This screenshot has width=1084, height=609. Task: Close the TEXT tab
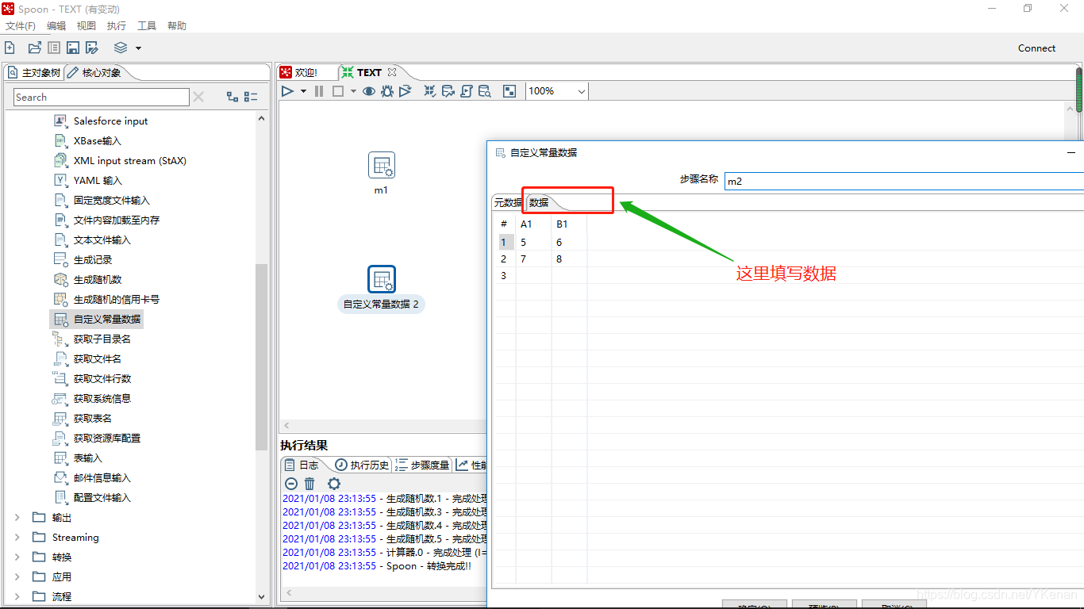392,72
